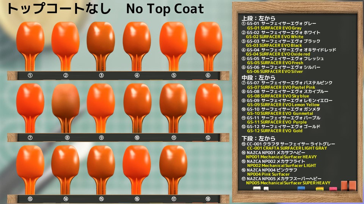This screenshot has height=204, width=364.
Task: Click shelf label circled number 14
Action: tap(66, 199)
